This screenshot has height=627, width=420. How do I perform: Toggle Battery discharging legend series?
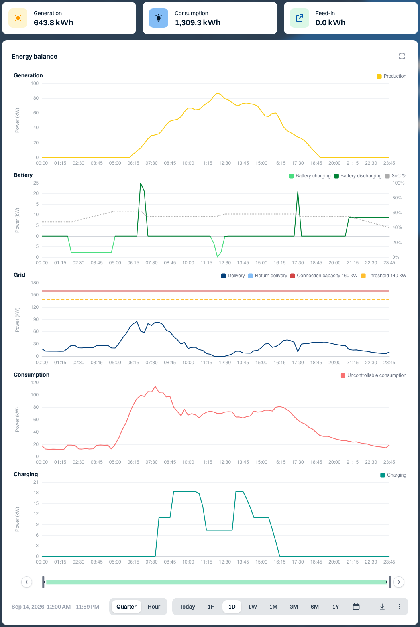(x=358, y=176)
